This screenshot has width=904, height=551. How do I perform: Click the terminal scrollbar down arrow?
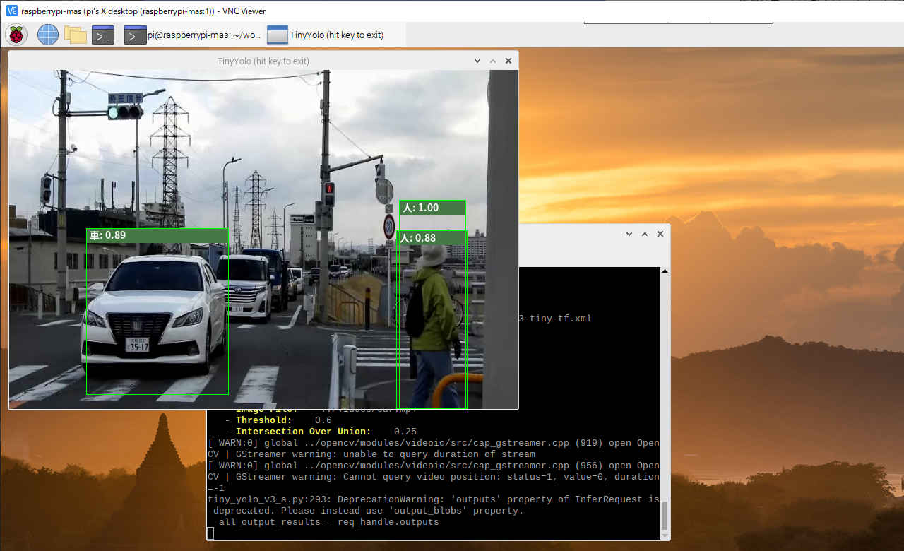coord(664,534)
